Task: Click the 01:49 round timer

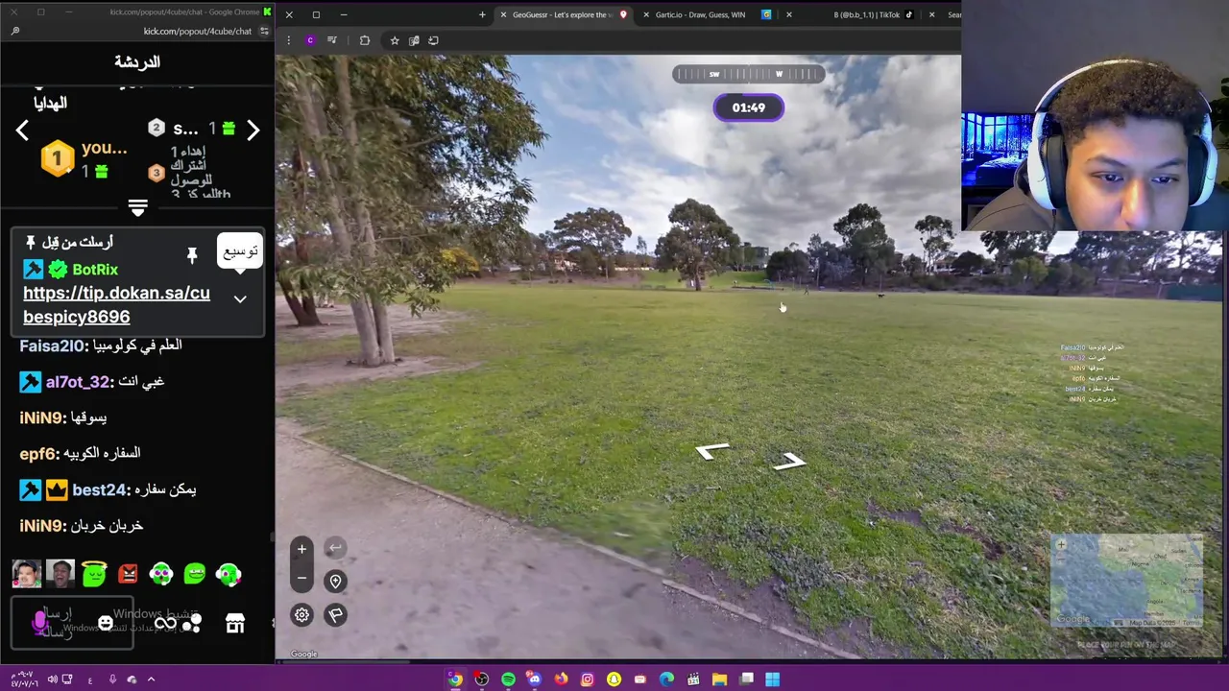Action: point(749,107)
